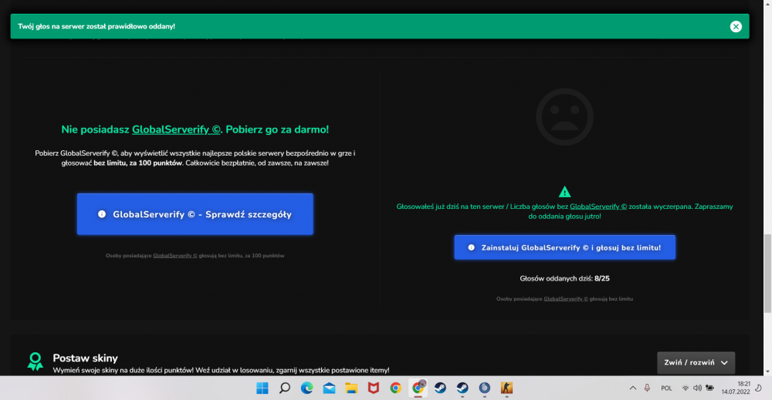Click Zainstaluj GlobalServerify © i głosuj bez limitu

565,247
